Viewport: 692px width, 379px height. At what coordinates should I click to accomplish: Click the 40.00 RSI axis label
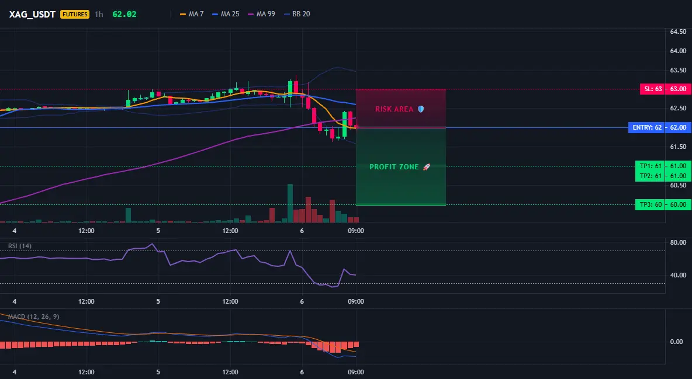[678, 275]
